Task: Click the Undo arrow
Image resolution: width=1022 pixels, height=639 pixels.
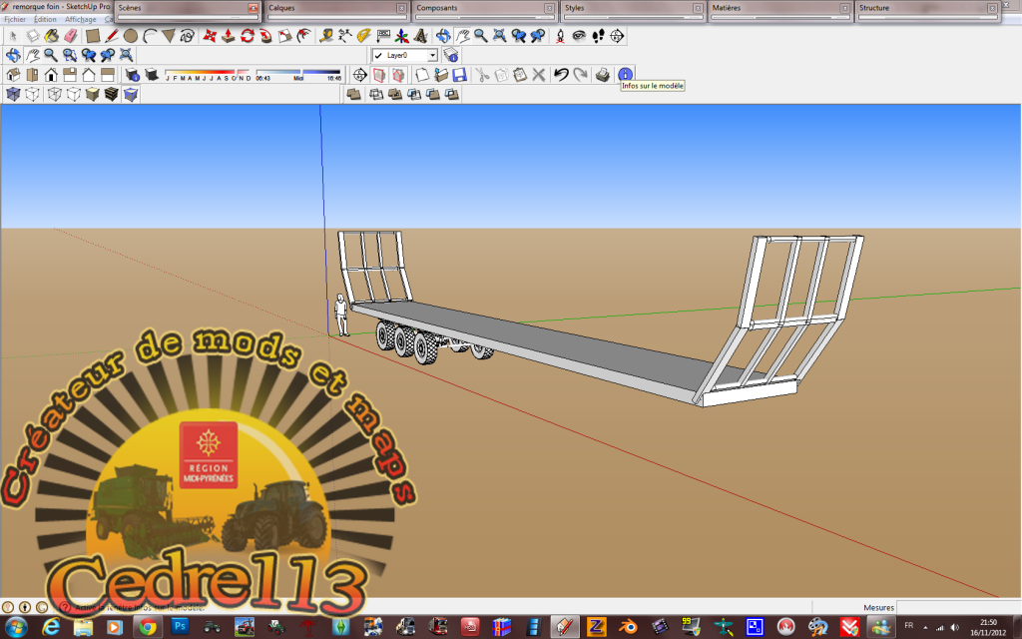Action: (561, 75)
